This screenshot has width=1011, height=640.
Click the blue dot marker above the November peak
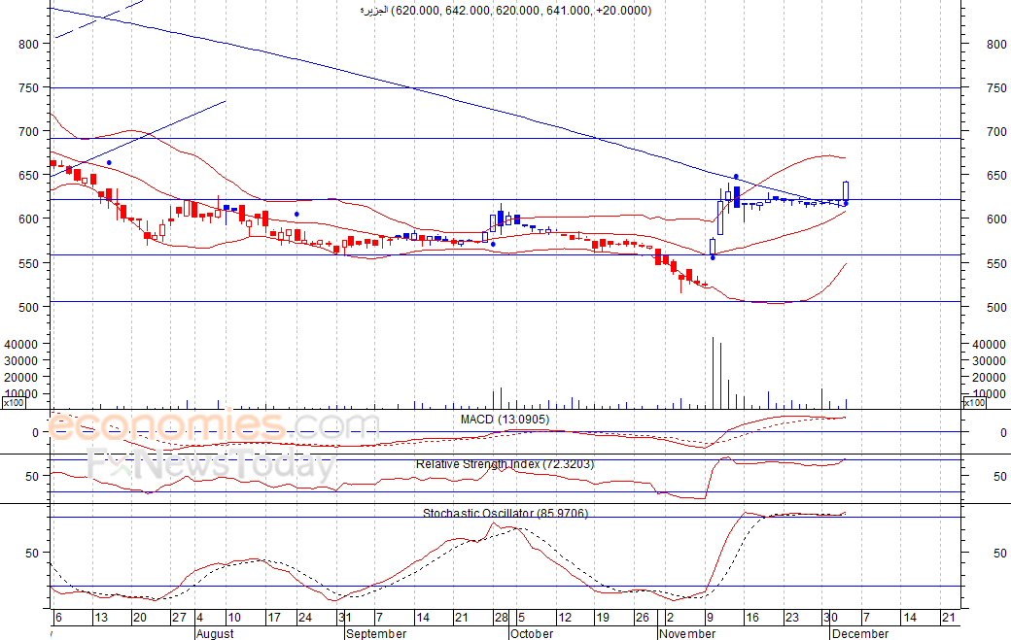pos(736,177)
